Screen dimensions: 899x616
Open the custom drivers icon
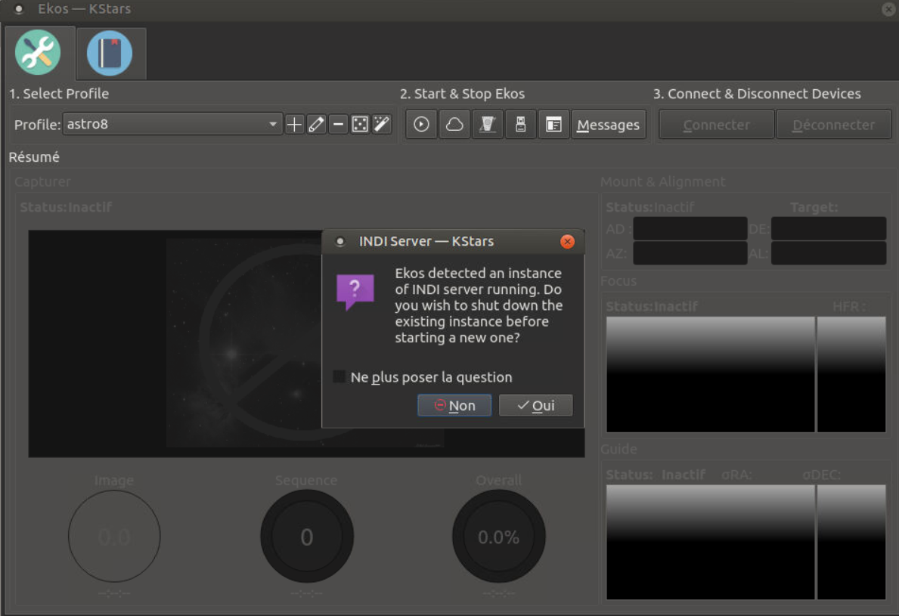point(360,125)
